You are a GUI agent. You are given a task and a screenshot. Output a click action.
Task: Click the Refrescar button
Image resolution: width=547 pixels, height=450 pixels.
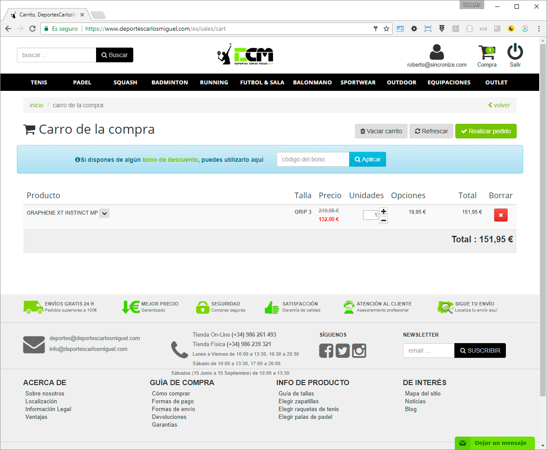tap(431, 131)
